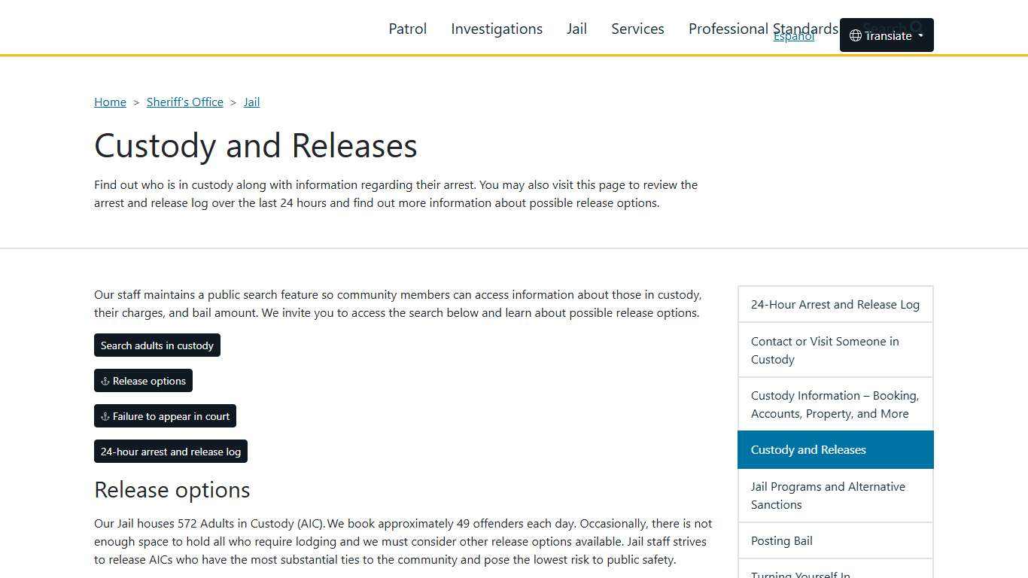Click the Jail breadcrumb link
The image size is (1028, 578).
pos(251,102)
